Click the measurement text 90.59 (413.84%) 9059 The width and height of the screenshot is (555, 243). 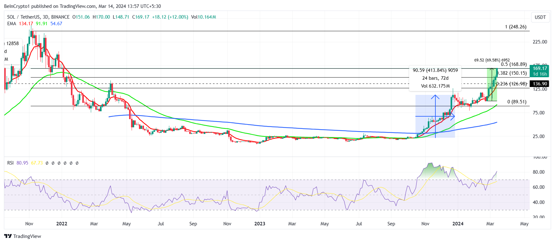click(x=435, y=70)
